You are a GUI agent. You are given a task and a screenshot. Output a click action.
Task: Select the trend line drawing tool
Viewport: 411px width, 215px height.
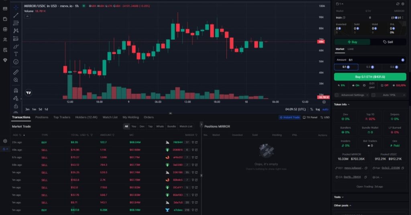tap(16, 15)
